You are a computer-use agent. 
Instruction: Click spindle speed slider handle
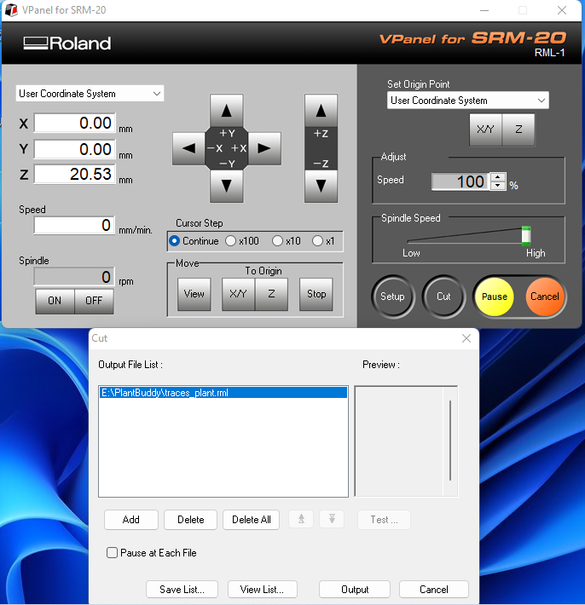click(526, 236)
